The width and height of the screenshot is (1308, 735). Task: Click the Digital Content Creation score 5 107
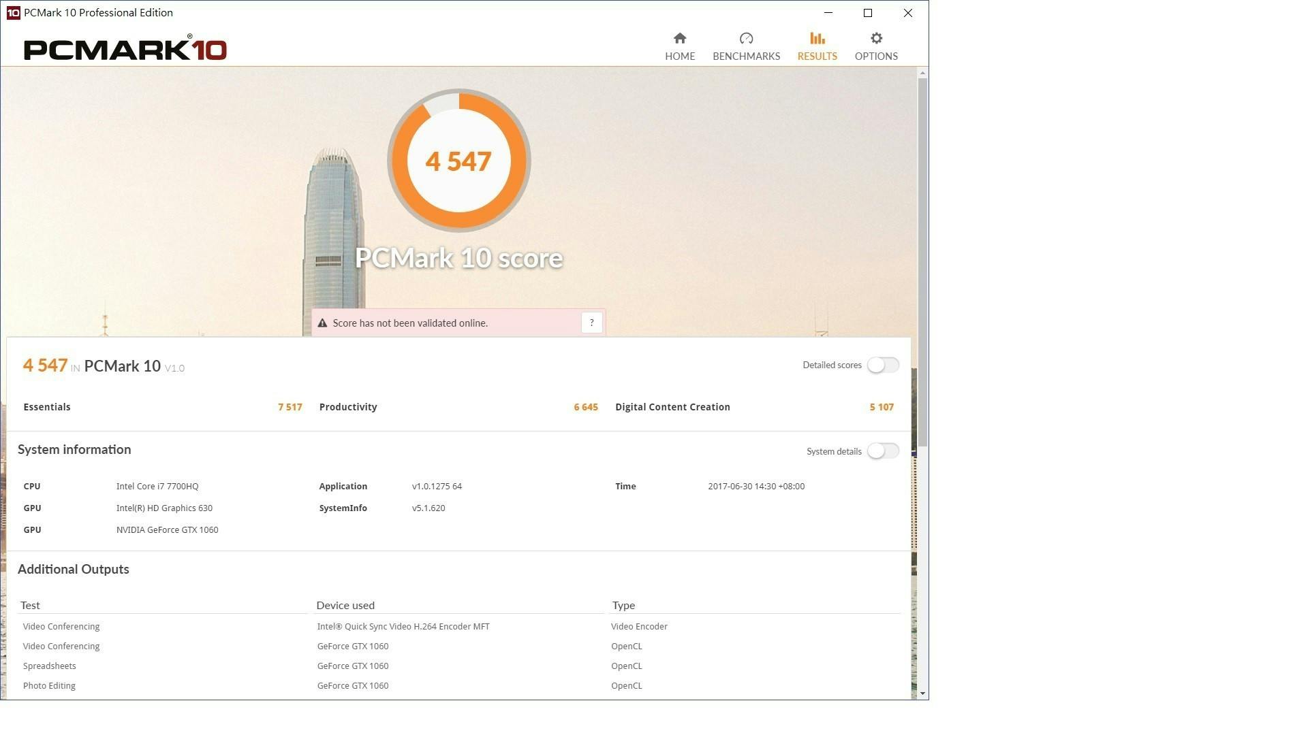(x=882, y=407)
